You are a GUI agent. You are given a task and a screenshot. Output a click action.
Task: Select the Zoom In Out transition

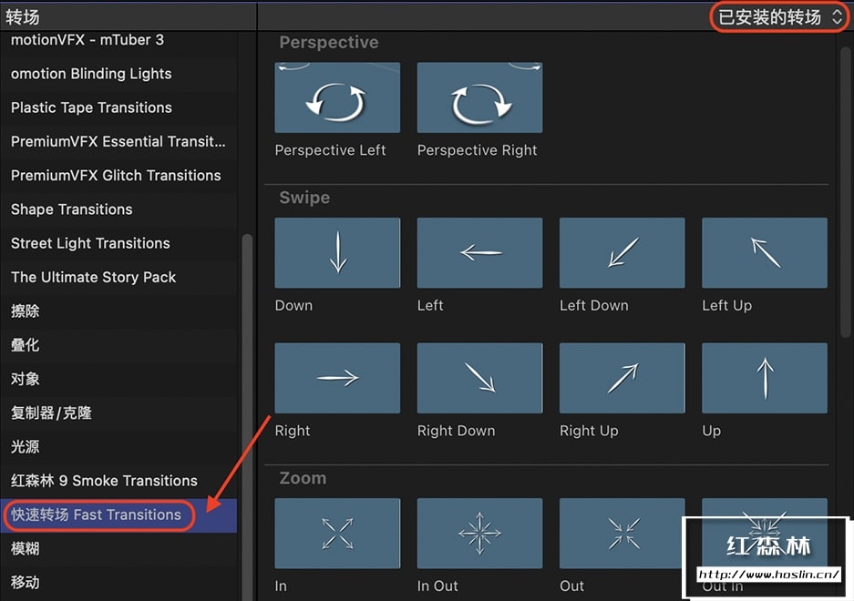tap(479, 533)
